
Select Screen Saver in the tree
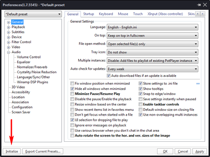point(21,112)
